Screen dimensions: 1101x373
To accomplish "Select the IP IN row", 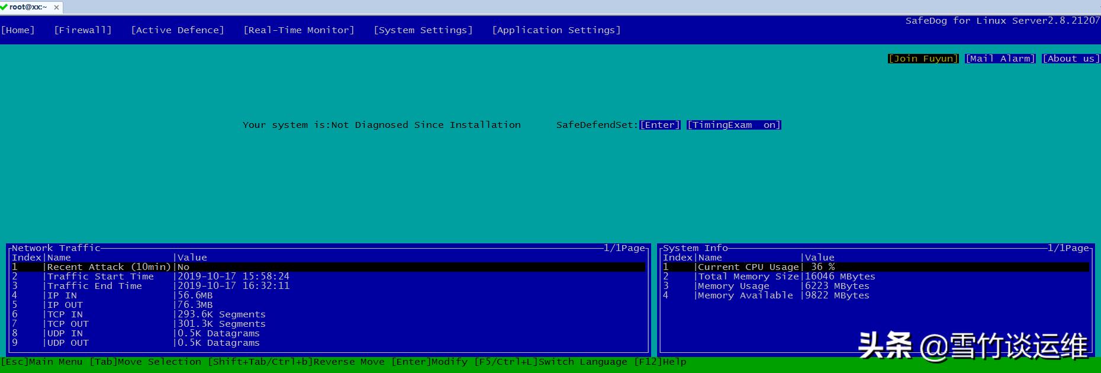I will tap(329, 295).
